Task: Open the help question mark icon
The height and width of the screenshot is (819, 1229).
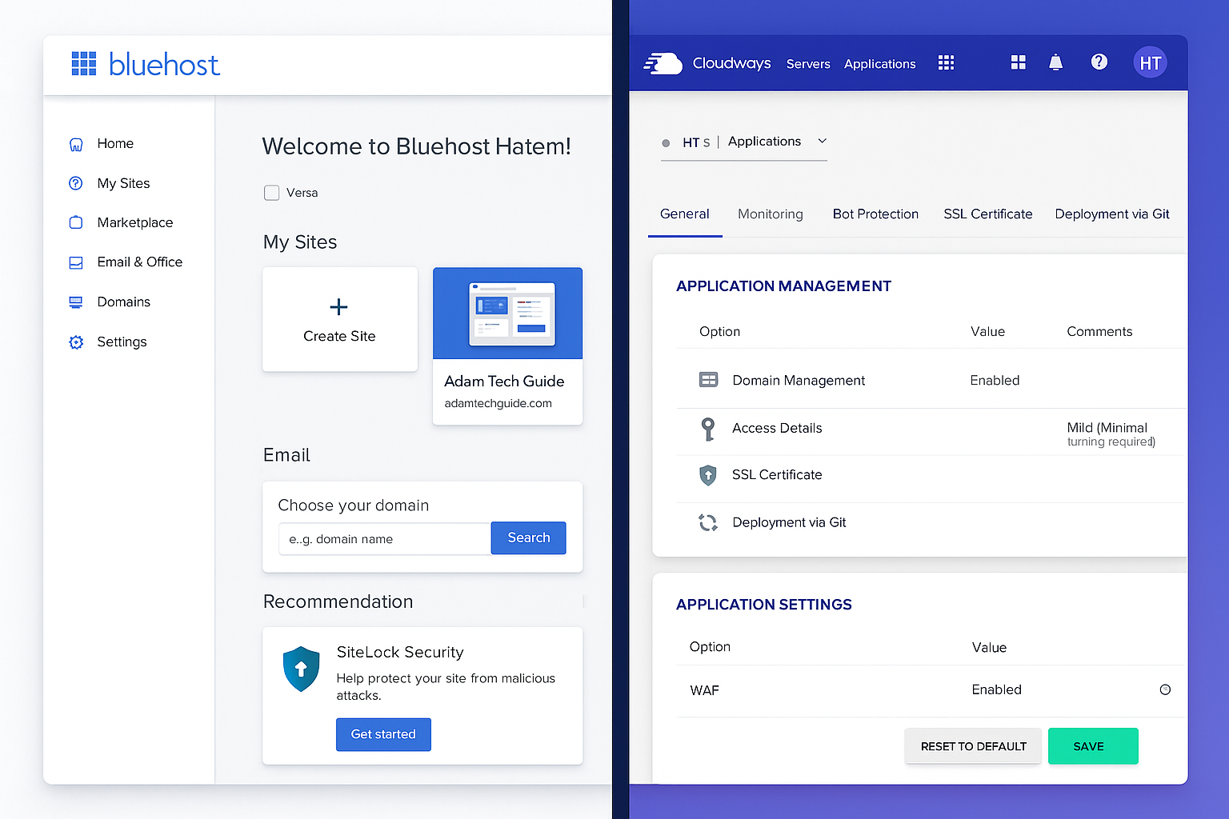Action: [x=1099, y=62]
